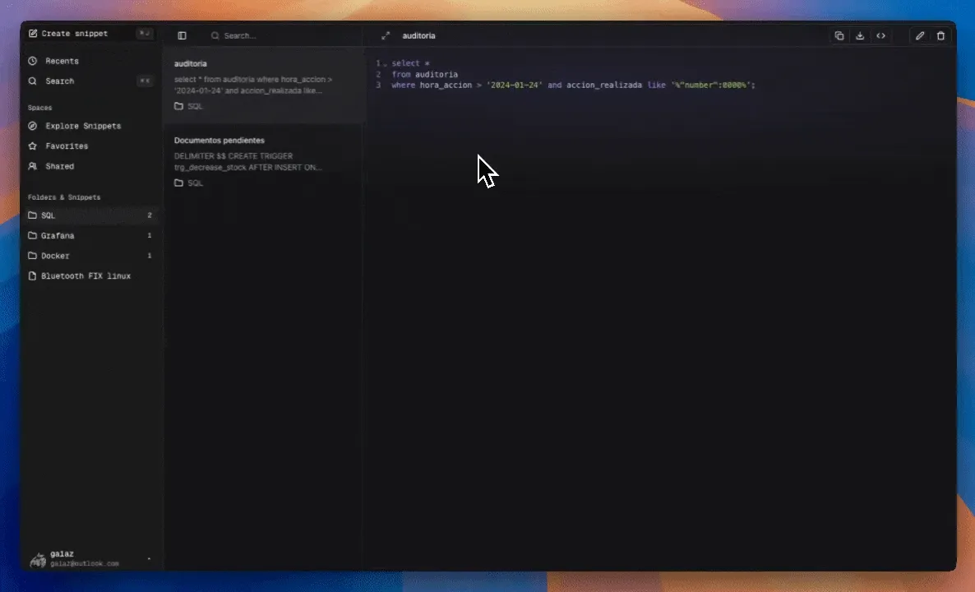Open Search in the left sidebar

[90, 81]
